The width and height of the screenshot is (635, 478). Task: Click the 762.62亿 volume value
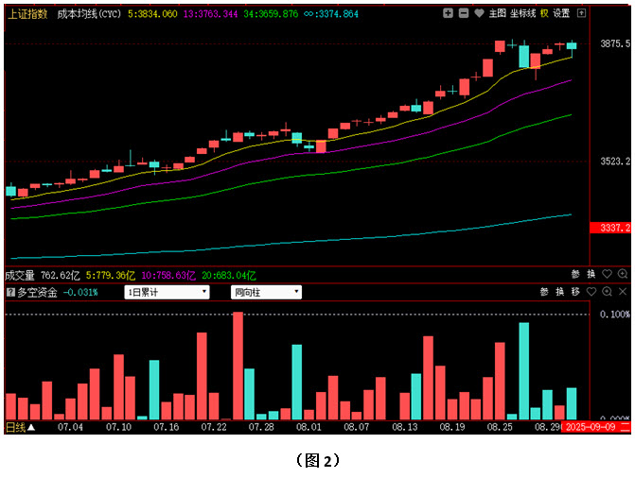point(61,276)
